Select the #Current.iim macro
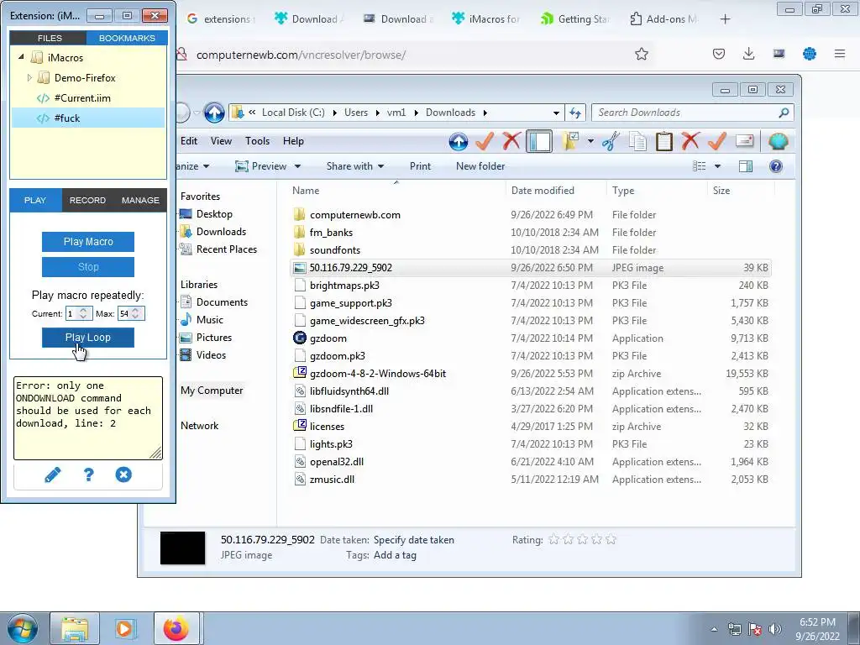This screenshot has width=860, height=645. coord(82,98)
